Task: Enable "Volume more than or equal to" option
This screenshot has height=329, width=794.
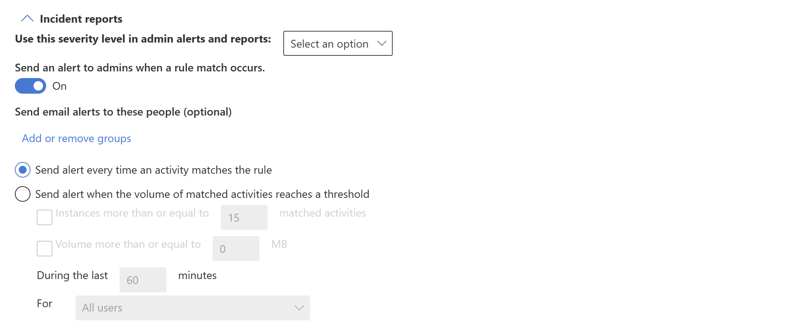Action: point(44,249)
